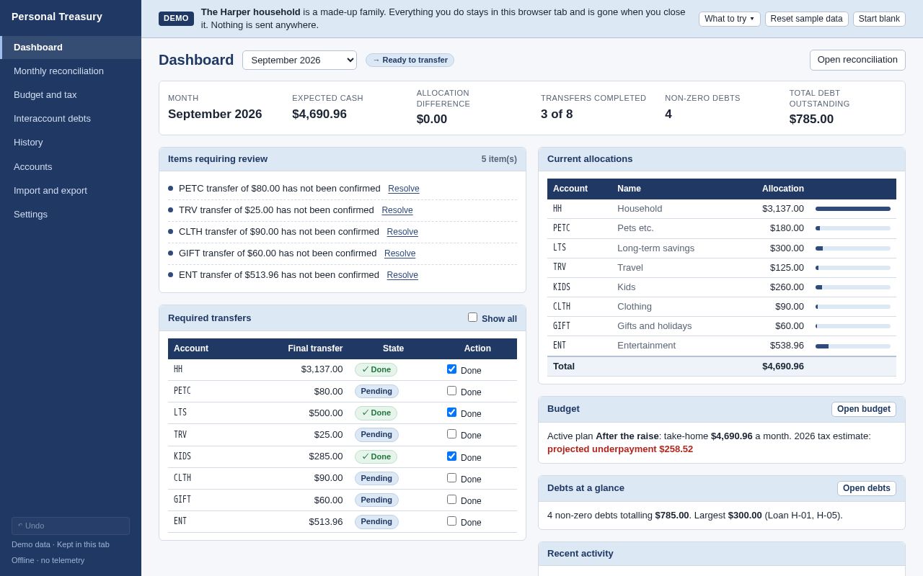Image resolution: width=923 pixels, height=576 pixels.
Task: Click the Pending badge in PETC row
Action: click(x=376, y=392)
